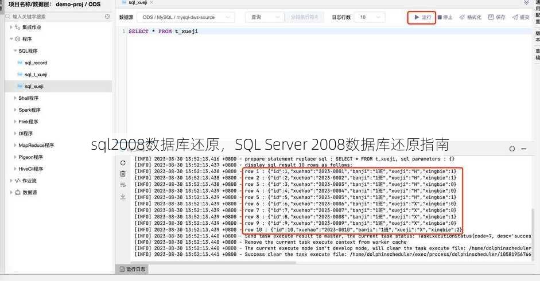The height and width of the screenshot is (281, 540).
Task: Expand the Spark程序 node
Action: (15, 110)
